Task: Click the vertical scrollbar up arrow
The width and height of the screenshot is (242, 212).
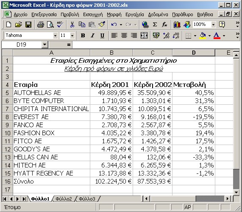Action: coord(236,55)
